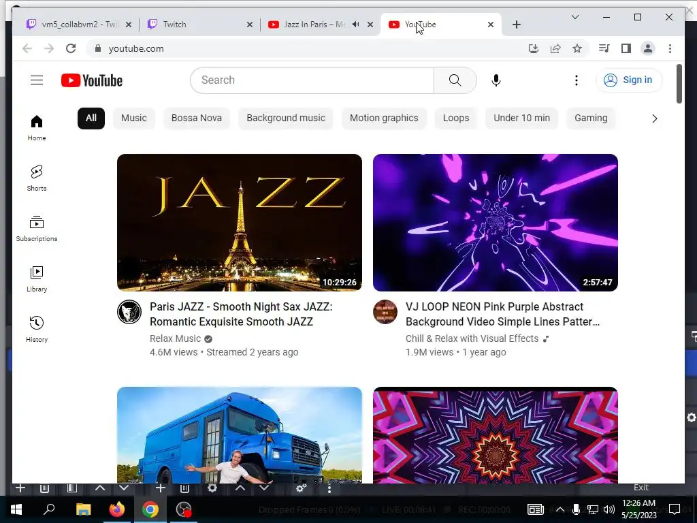Go to Home in sidebar
The height and width of the screenshot is (523, 697).
[37, 128]
